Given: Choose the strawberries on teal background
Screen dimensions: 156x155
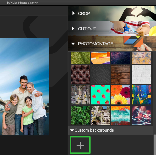Looking at the screenshot, I should tap(101, 95).
